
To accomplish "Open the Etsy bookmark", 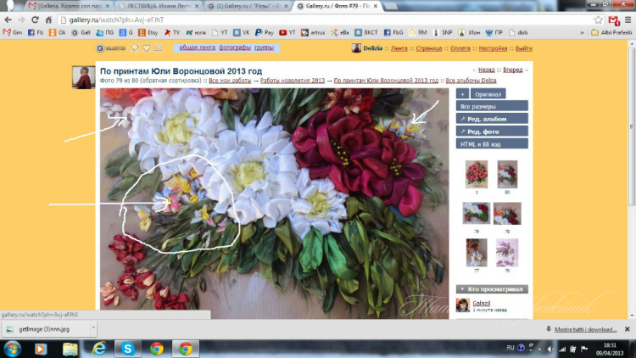I will tap(148, 32).
